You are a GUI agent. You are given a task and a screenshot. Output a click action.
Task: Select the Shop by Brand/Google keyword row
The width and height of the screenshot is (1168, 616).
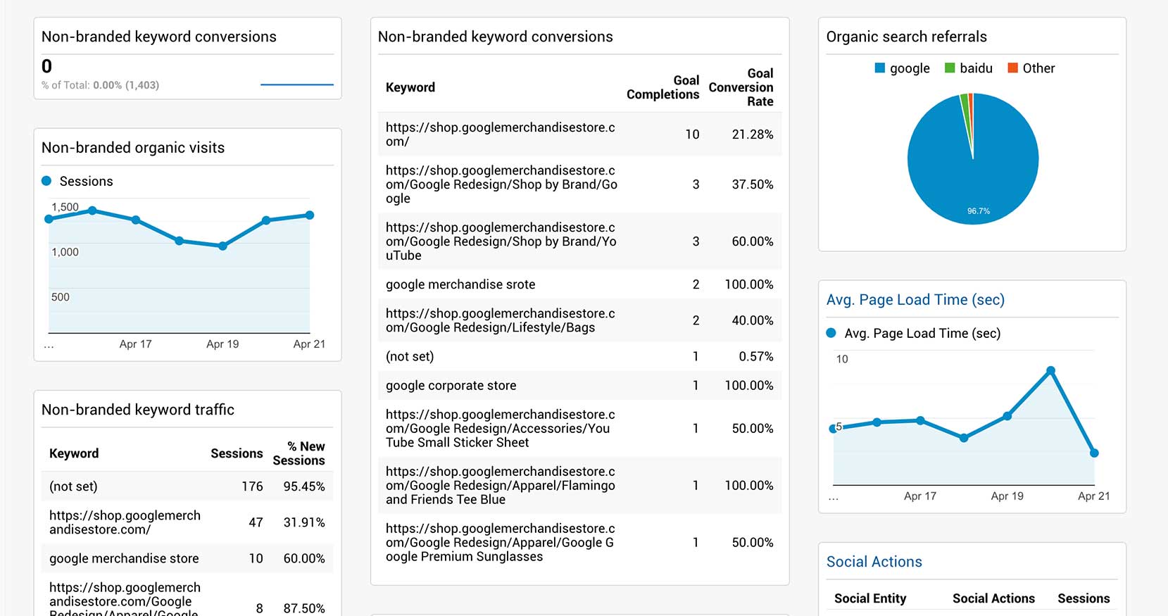pyautogui.click(x=579, y=184)
